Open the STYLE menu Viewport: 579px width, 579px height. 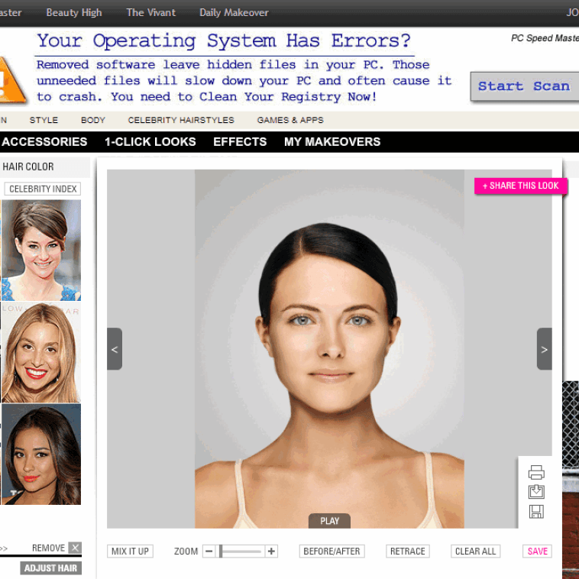coord(44,120)
